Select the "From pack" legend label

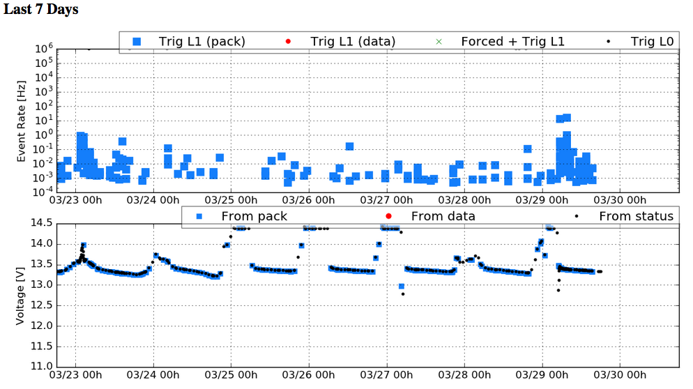[254, 216]
